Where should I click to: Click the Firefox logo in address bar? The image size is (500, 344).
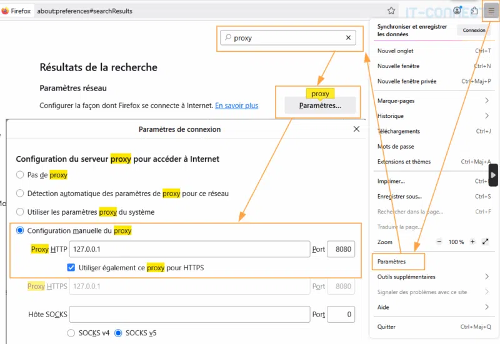coord(5,11)
